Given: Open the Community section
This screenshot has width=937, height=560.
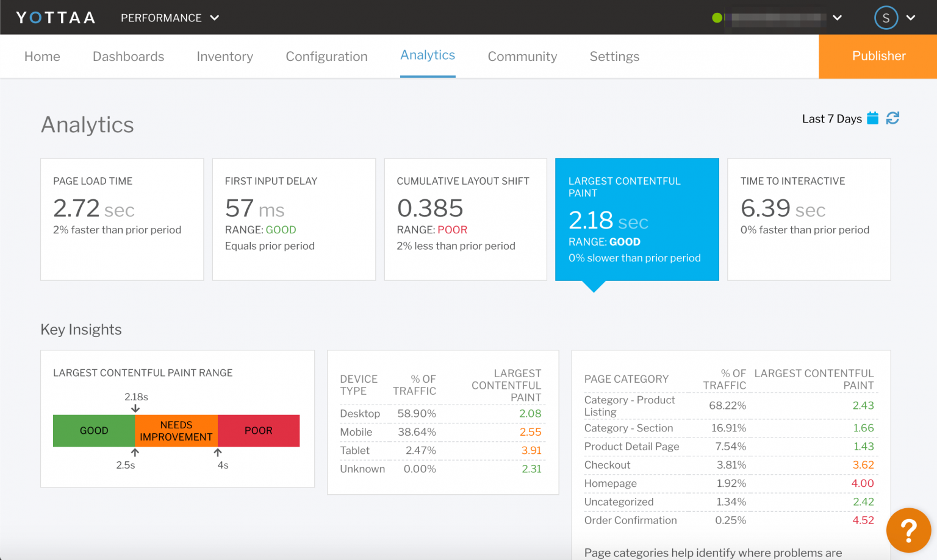Looking at the screenshot, I should tap(522, 56).
